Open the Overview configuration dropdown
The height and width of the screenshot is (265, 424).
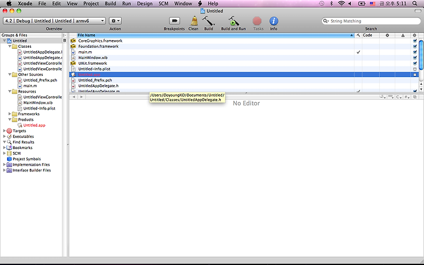(54, 21)
